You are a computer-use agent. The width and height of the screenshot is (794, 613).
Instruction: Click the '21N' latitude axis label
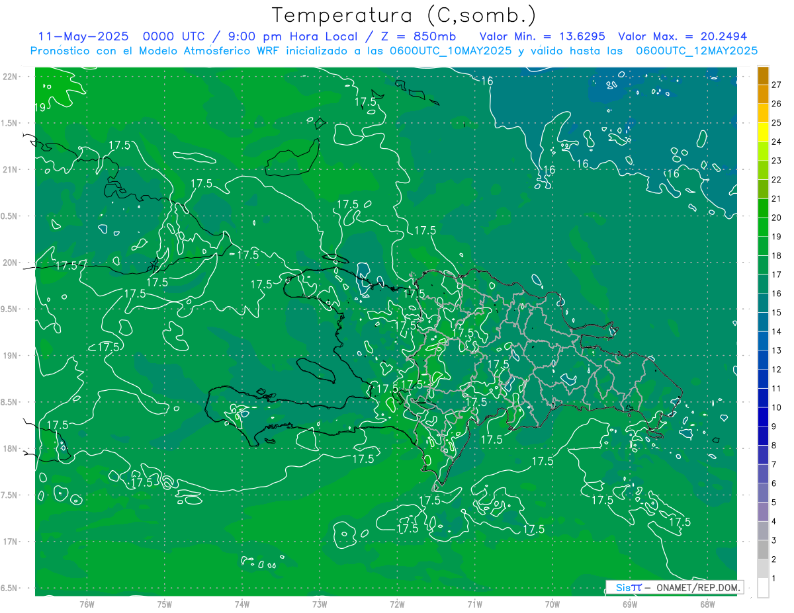[10, 169]
